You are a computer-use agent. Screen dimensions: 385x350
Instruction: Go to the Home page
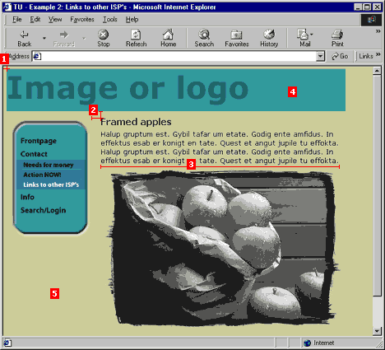point(168,39)
